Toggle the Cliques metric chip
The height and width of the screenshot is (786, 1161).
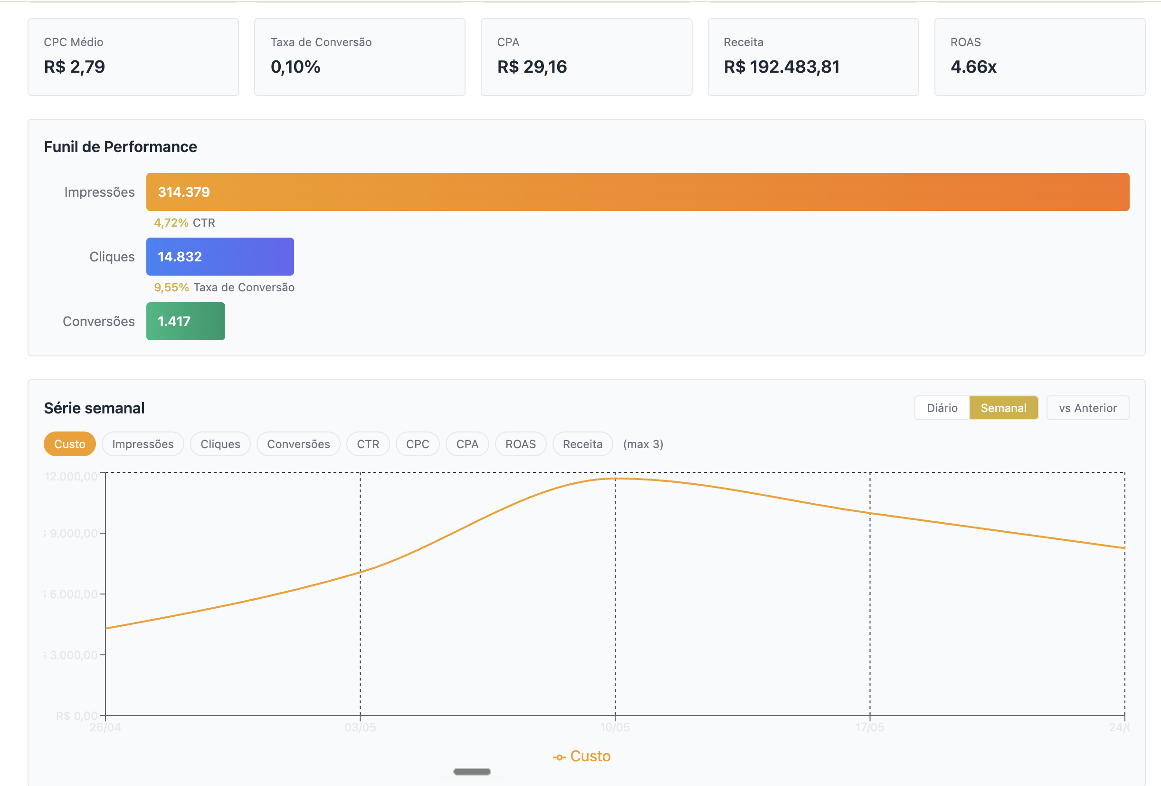point(220,444)
